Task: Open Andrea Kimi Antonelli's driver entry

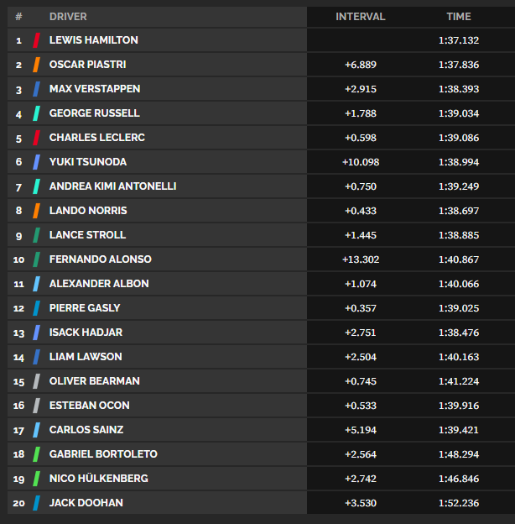Action: [112, 186]
